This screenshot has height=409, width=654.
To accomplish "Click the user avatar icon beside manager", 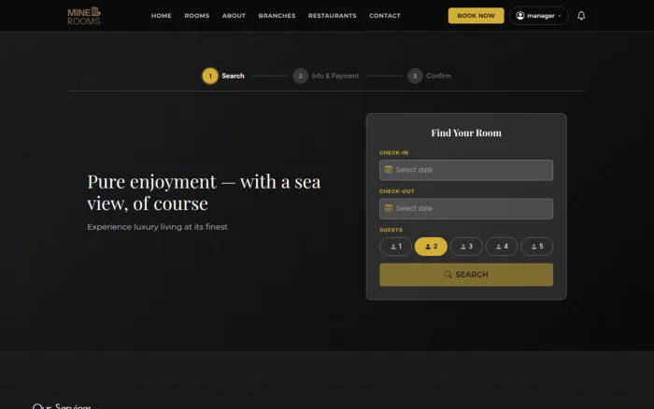I will [x=520, y=16].
